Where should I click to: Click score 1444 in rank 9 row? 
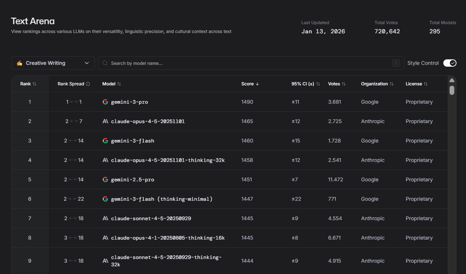tap(247, 261)
